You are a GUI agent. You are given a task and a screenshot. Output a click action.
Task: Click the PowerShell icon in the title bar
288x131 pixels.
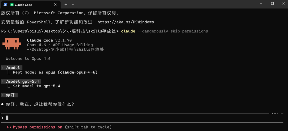coord(5,5)
